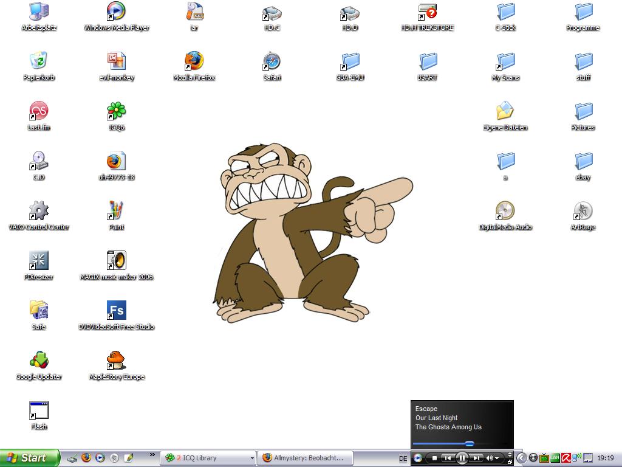Click the Windows Media Player logo in toolbar
622x467 pixels.
click(x=418, y=458)
